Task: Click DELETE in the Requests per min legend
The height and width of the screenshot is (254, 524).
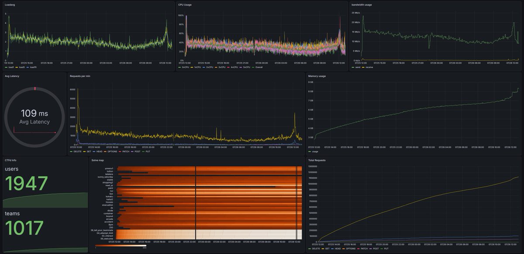Action: coord(77,151)
